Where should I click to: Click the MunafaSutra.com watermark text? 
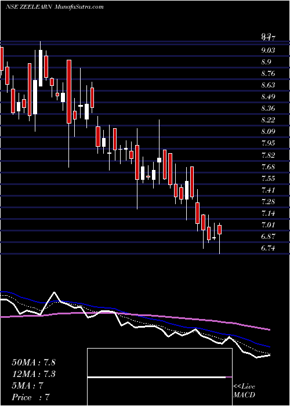click(x=79, y=7)
